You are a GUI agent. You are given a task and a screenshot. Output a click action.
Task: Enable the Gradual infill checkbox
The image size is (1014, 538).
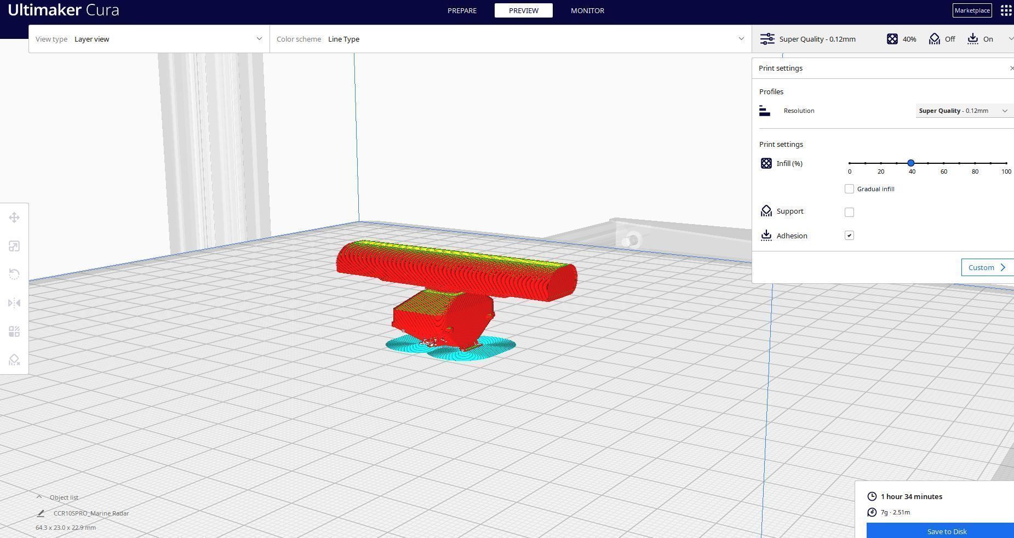click(849, 189)
